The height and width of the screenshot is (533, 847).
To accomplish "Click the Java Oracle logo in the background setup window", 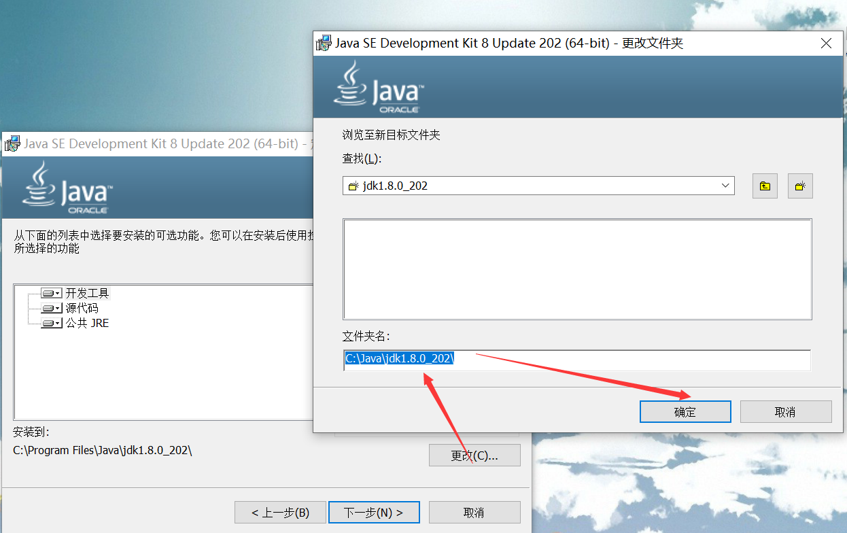I will [x=67, y=188].
